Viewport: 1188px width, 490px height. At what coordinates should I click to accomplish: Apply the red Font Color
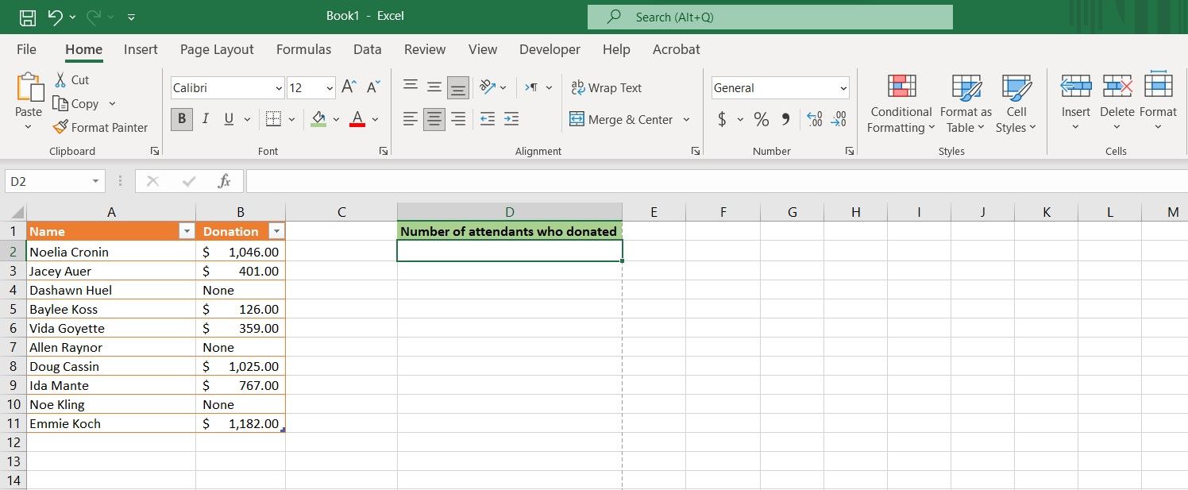357,119
